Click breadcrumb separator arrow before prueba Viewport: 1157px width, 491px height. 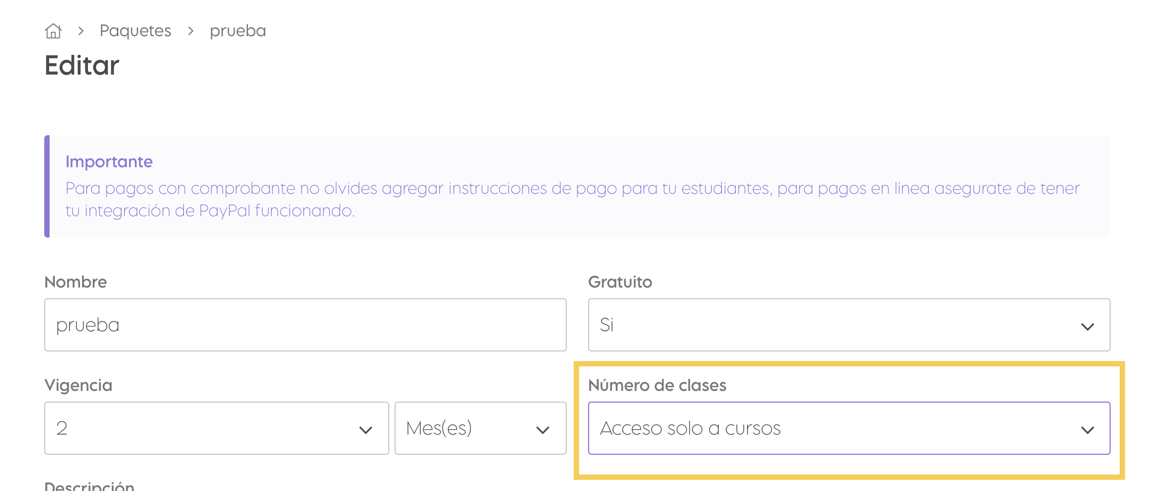191,31
